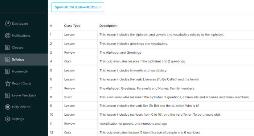Click the Settings gear icon
254x136 pixels.
8,119
